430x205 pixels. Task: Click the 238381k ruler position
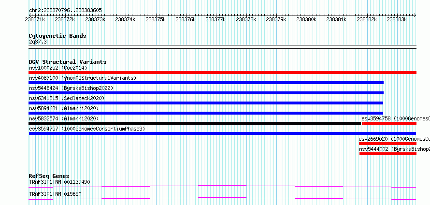[x=337, y=19]
